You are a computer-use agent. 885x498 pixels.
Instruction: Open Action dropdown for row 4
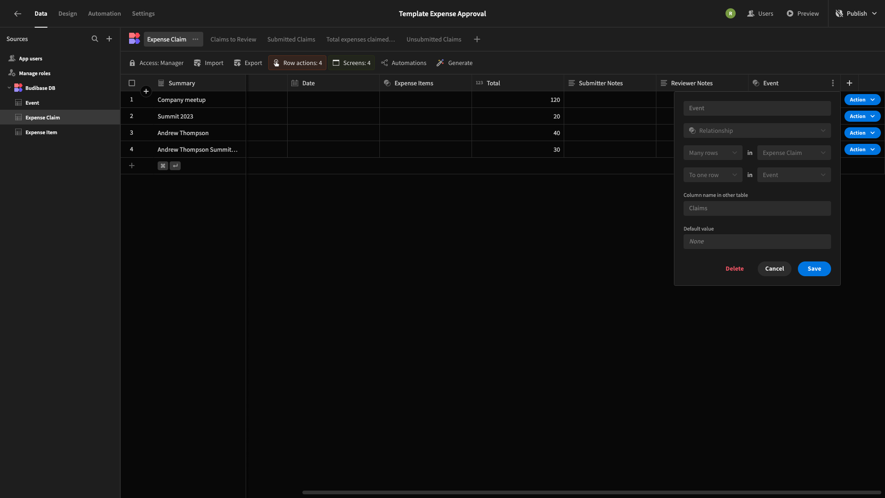(x=862, y=149)
